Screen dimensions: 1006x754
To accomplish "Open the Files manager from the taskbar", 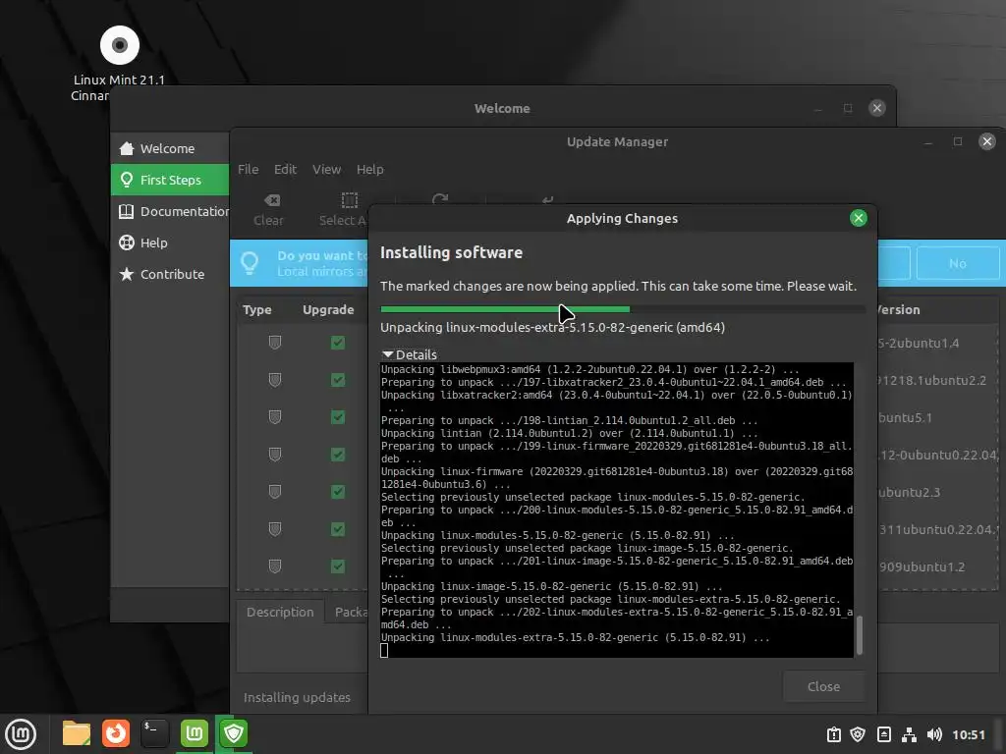I will coord(76,733).
